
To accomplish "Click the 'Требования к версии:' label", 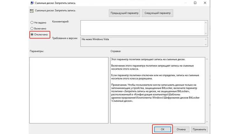I will 65,38.
